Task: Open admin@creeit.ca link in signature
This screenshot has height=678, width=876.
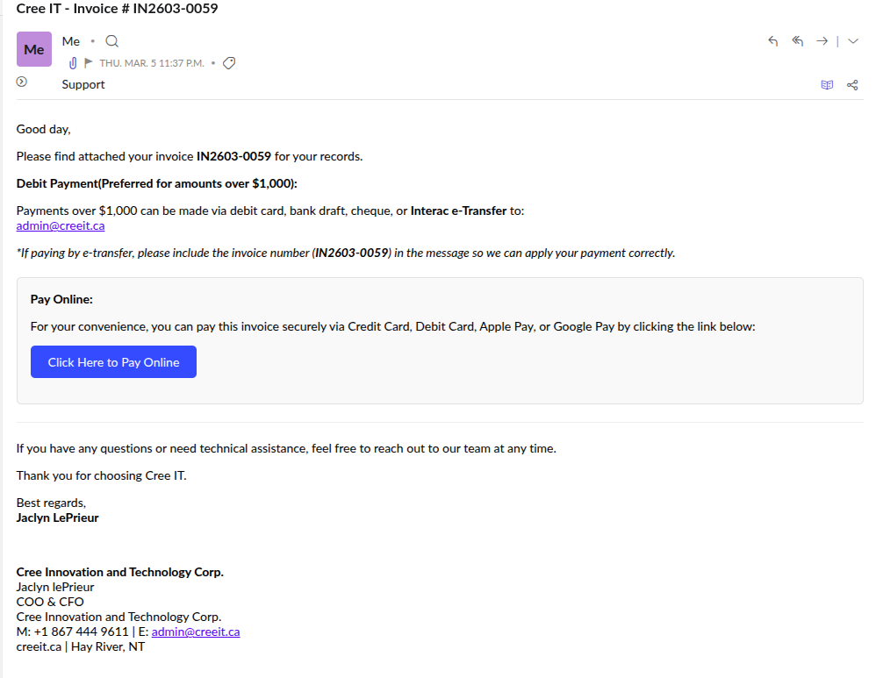Action: tap(196, 632)
